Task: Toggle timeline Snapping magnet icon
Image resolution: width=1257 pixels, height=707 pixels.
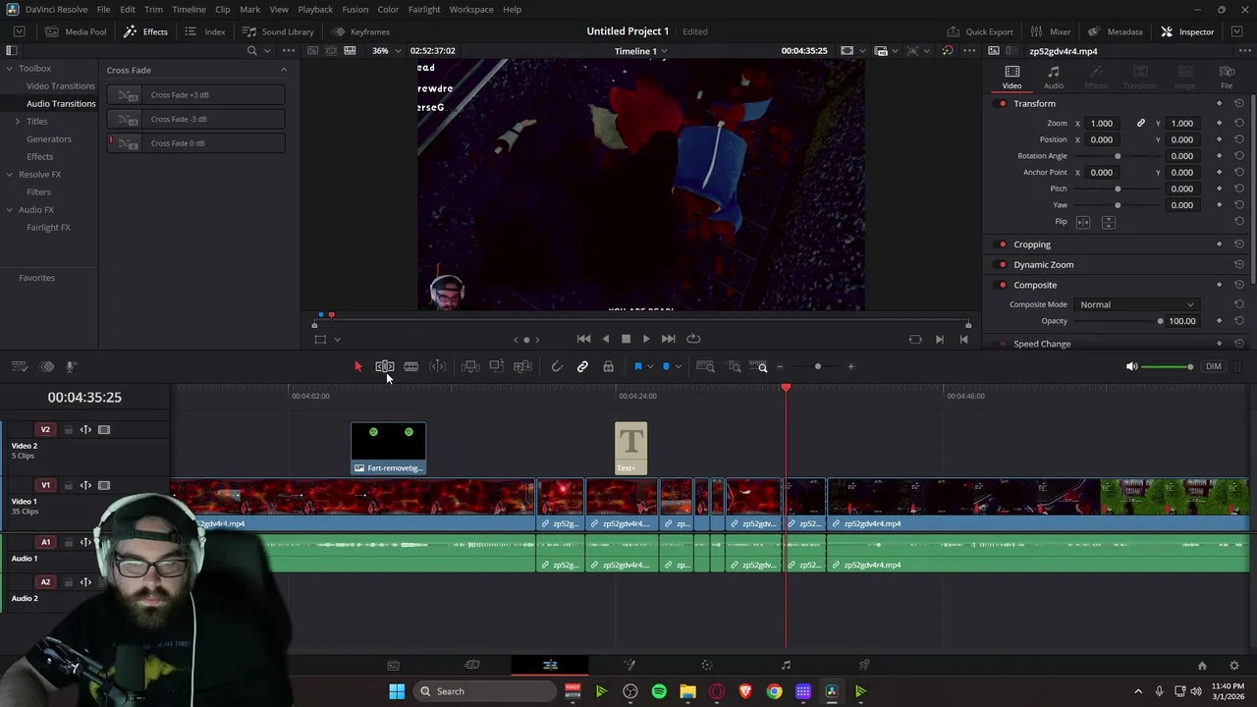Action: tap(557, 366)
